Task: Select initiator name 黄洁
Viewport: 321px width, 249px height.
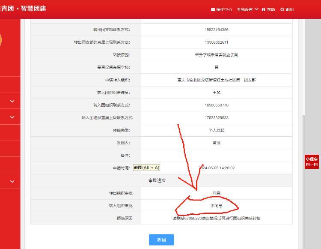Action: click(x=217, y=143)
